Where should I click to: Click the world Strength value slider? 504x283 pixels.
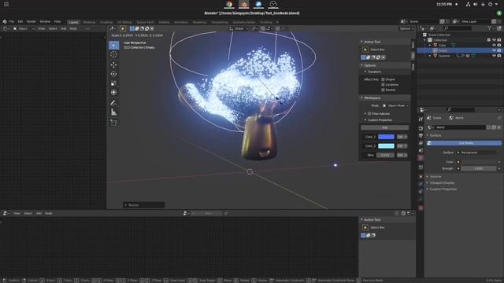pyautogui.click(x=478, y=168)
